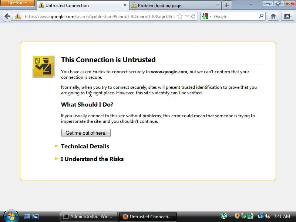Screen dimensions: 296x222
Task: Click the 'What Should I Do?' heading
Action: point(87,104)
